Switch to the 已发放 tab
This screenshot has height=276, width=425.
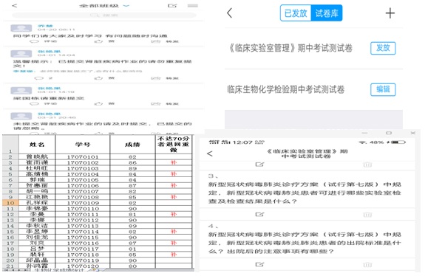click(x=296, y=13)
